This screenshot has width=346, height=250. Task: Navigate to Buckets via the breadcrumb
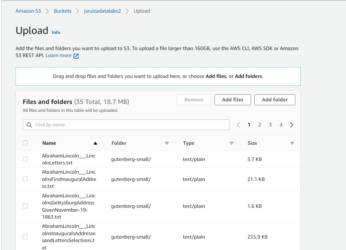click(x=62, y=11)
